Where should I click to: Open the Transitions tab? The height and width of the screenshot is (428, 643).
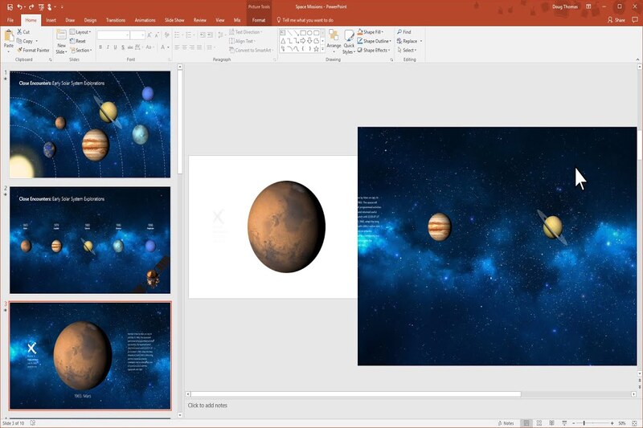click(x=115, y=19)
